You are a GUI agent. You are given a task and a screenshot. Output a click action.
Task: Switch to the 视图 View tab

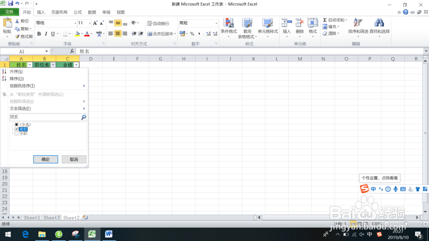coord(121,12)
